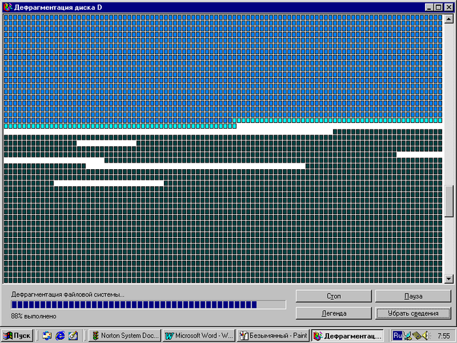Click the Дефрагментация файловой системы label

[x=68, y=295]
